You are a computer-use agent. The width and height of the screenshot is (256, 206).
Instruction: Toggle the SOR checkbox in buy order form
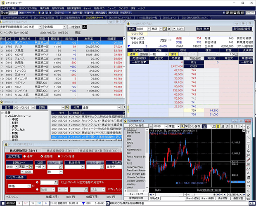(23, 172)
